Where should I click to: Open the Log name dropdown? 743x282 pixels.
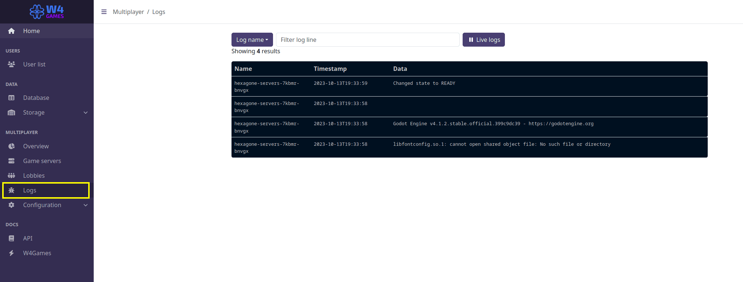tap(252, 40)
